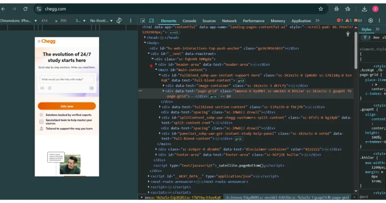Toggle device toolbar icon in DevTools
This screenshot has height=203, width=386.
click(x=152, y=21)
